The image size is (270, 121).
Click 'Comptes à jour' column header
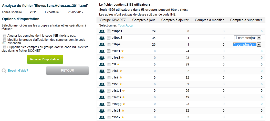144,20
